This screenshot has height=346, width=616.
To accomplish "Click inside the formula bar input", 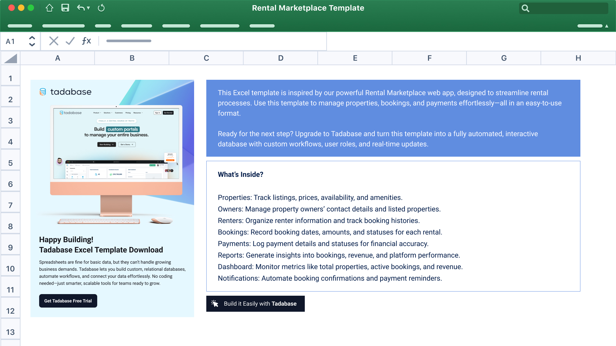I will pyautogui.click(x=213, y=41).
